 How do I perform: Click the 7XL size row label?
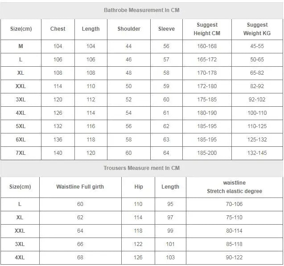[x=21, y=153]
